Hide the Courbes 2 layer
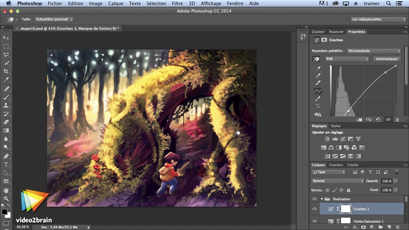This screenshot has height=230, width=409. (x=314, y=209)
